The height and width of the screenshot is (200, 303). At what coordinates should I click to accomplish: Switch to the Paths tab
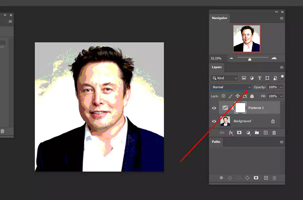pos(216,142)
